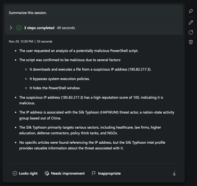197x186 pixels.
Task: Expand the 3 steps completed chevron
Action: tap(11, 28)
